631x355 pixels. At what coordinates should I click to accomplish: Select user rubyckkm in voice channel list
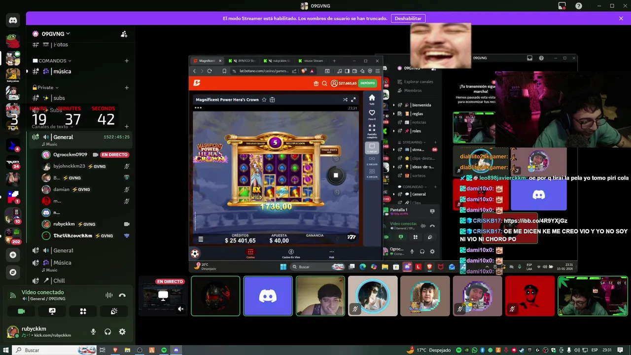point(86,224)
